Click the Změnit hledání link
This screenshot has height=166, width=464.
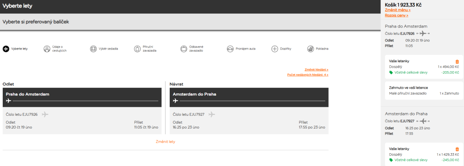(x=316, y=69)
